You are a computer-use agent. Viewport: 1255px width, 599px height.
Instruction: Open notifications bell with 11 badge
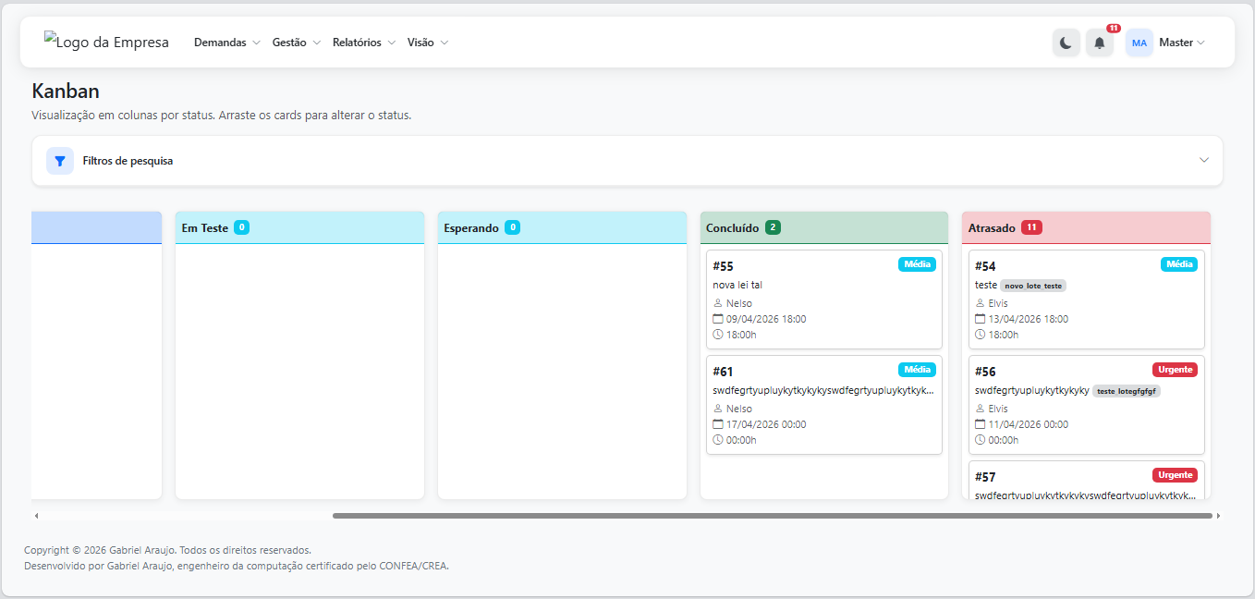(x=1099, y=43)
